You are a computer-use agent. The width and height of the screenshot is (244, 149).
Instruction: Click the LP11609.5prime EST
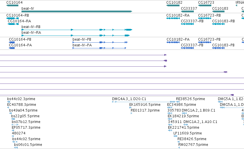point(175,136)
